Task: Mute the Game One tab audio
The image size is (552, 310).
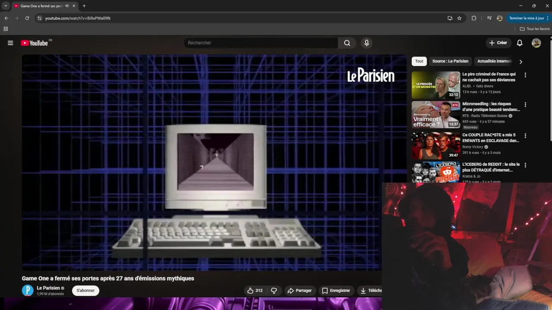Action: click(x=67, y=6)
